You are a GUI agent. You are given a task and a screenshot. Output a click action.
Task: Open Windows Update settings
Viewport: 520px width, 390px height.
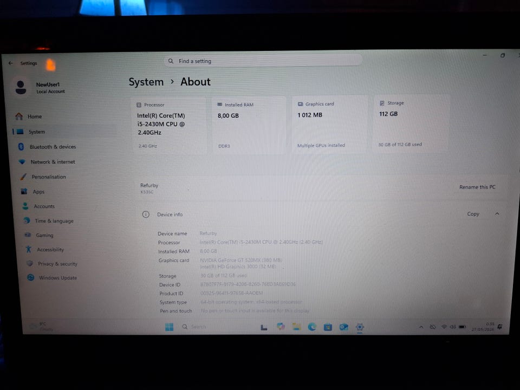pos(58,277)
